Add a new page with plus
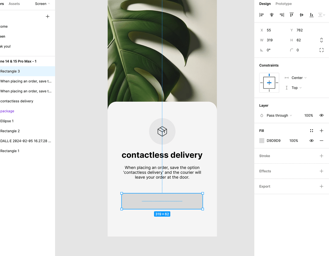Image resolution: width=329 pixels, height=256 pixels. [x=47, y=16]
